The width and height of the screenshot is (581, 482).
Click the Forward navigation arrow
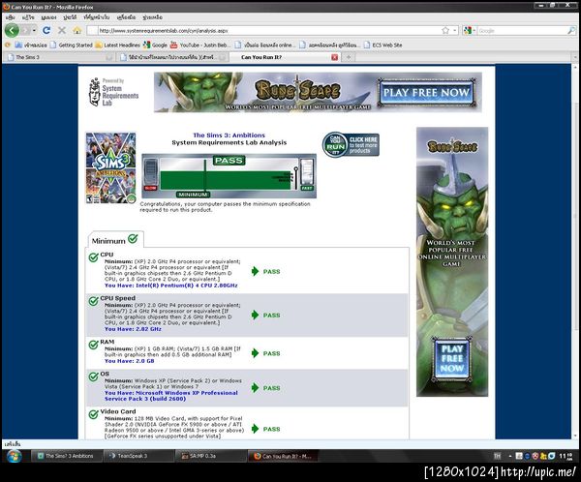click(25, 30)
